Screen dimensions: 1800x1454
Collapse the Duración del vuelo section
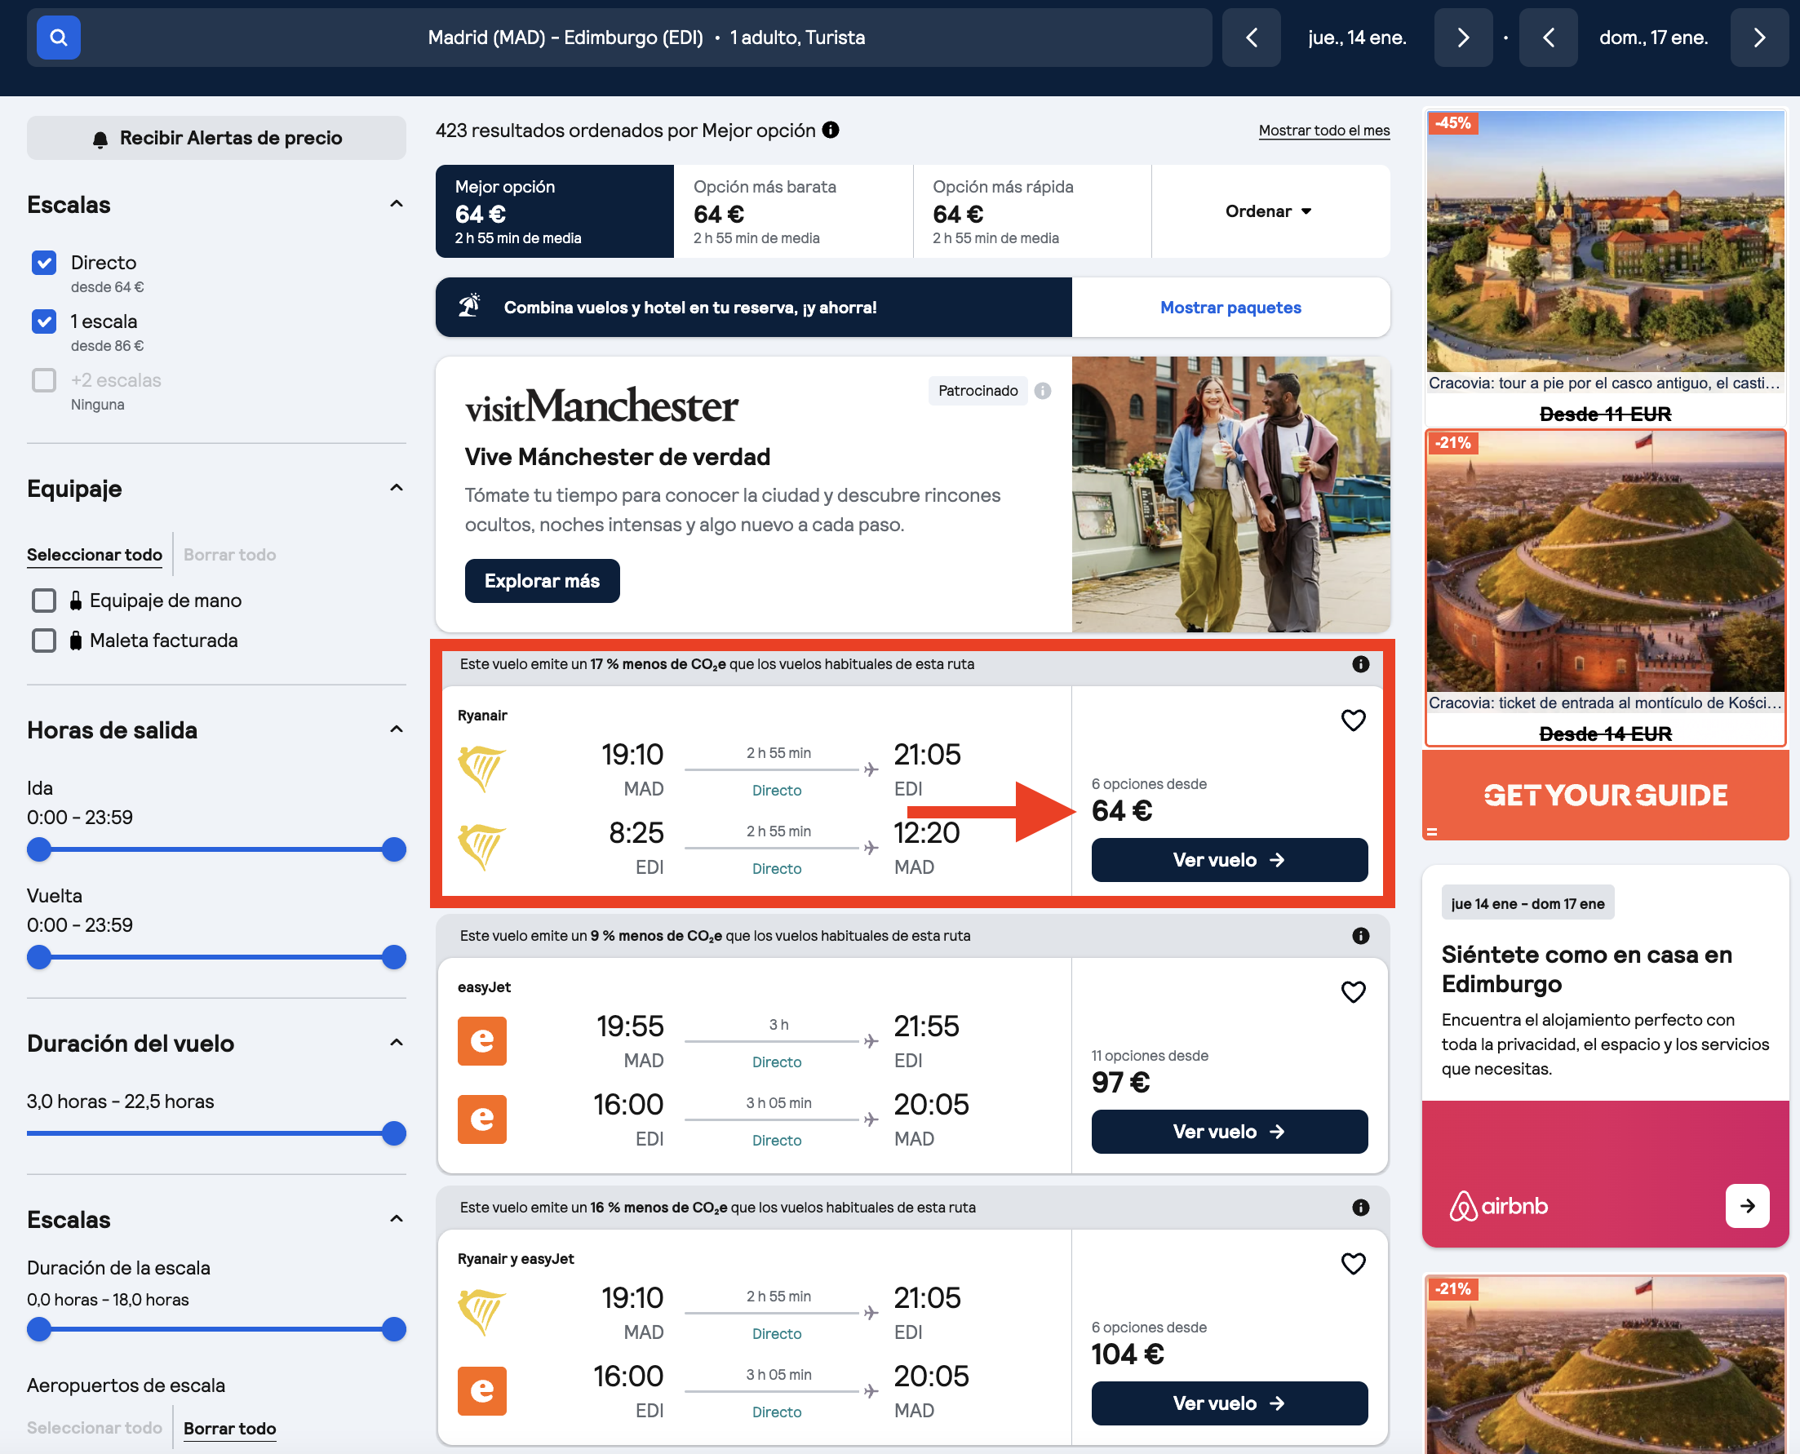pos(397,1043)
